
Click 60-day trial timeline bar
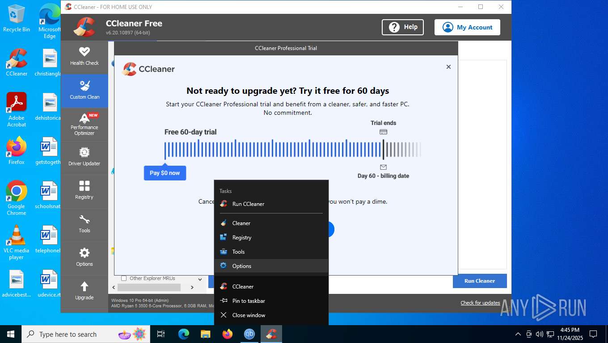point(292,150)
